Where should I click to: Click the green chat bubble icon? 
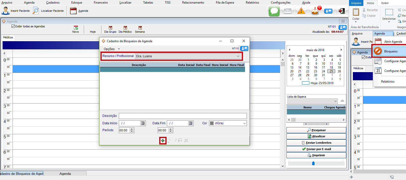pos(274,11)
